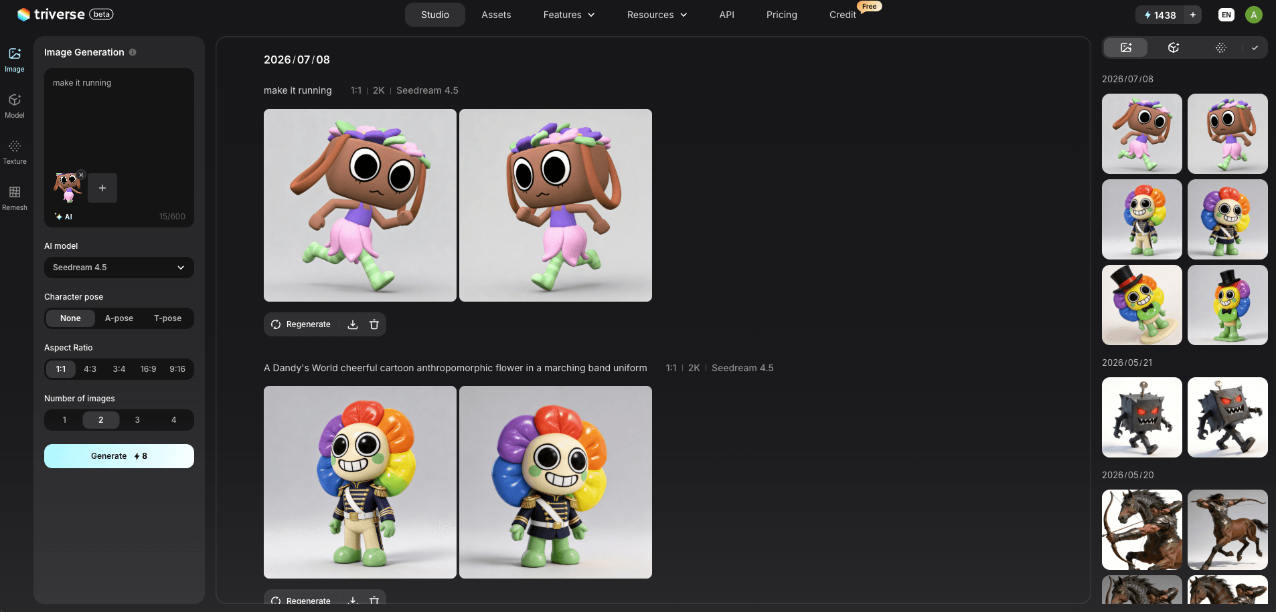Screen dimensions: 1276x612
Task: Add another reference image with plus
Action: tap(102, 188)
